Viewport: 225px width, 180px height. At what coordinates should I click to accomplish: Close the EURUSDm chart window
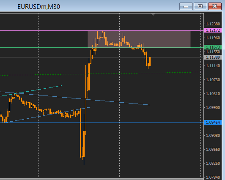pos(215,6)
